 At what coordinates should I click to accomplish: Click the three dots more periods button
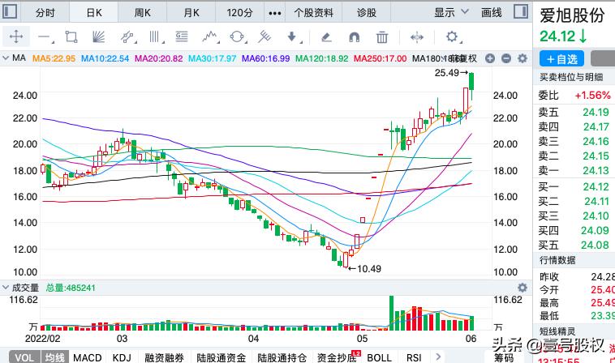pyautogui.click(x=274, y=13)
